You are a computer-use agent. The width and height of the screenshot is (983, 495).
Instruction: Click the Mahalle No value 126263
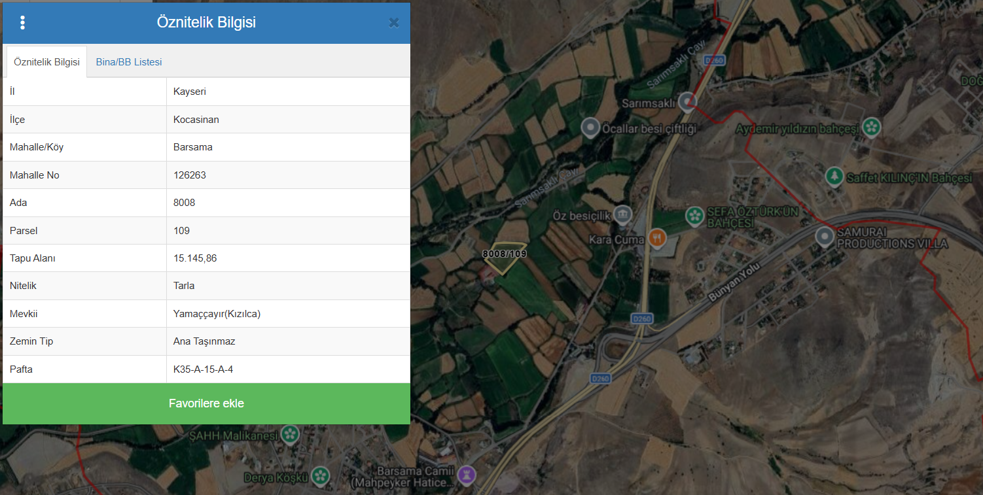[190, 175]
